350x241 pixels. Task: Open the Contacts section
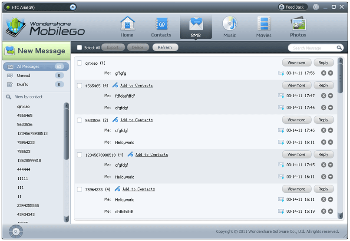(161, 27)
